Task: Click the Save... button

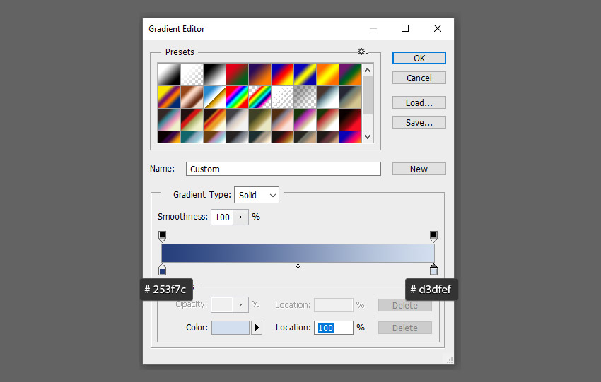Action: tap(419, 122)
